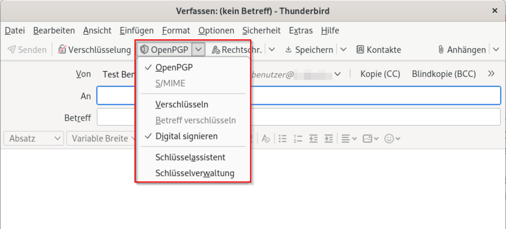Open the Format menu
The width and height of the screenshot is (506, 229).
(176, 31)
